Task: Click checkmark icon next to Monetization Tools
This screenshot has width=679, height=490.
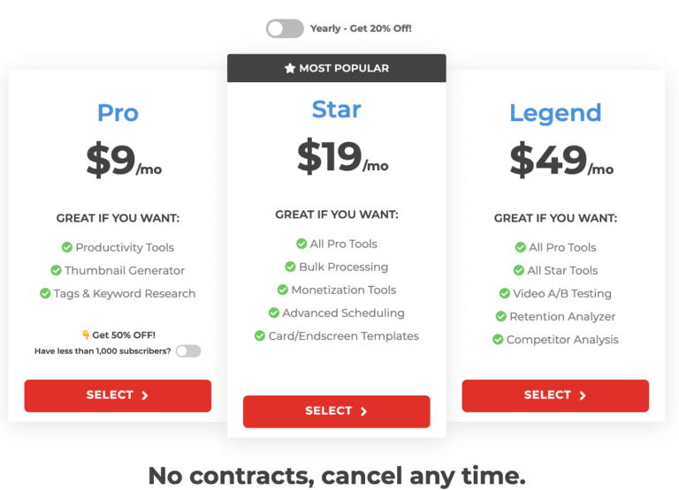Action: pyautogui.click(x=282, y=290)
